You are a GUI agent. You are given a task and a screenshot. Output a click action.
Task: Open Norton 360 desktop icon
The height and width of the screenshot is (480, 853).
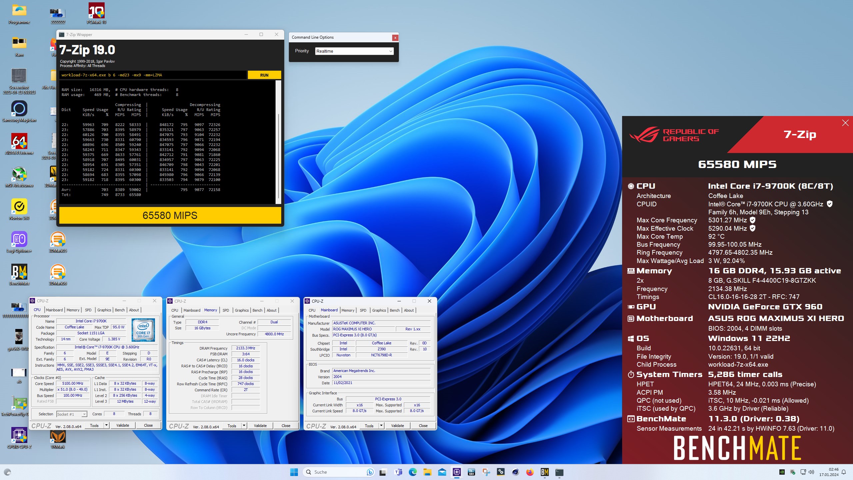(x=19, y=209)
